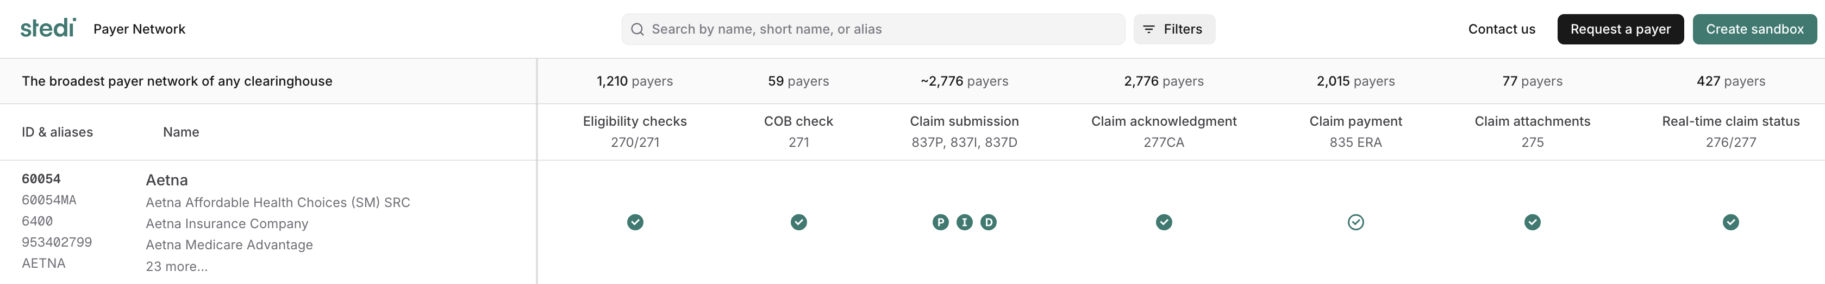Click the Request a payer button
The height and width of the screenshot is (284, 1825).
tap(1620, 29)
